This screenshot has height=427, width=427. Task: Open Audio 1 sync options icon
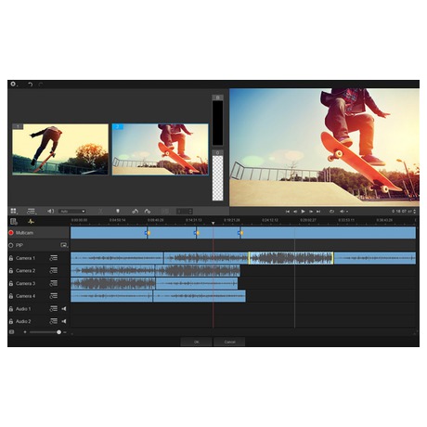54,309
